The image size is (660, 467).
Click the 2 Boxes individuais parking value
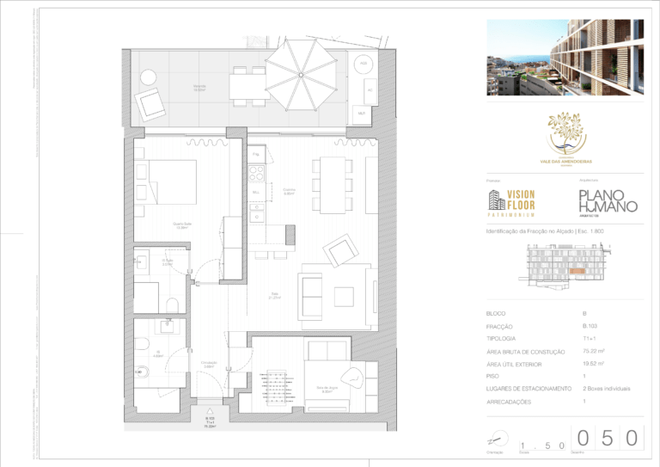(x=607, y=390)
